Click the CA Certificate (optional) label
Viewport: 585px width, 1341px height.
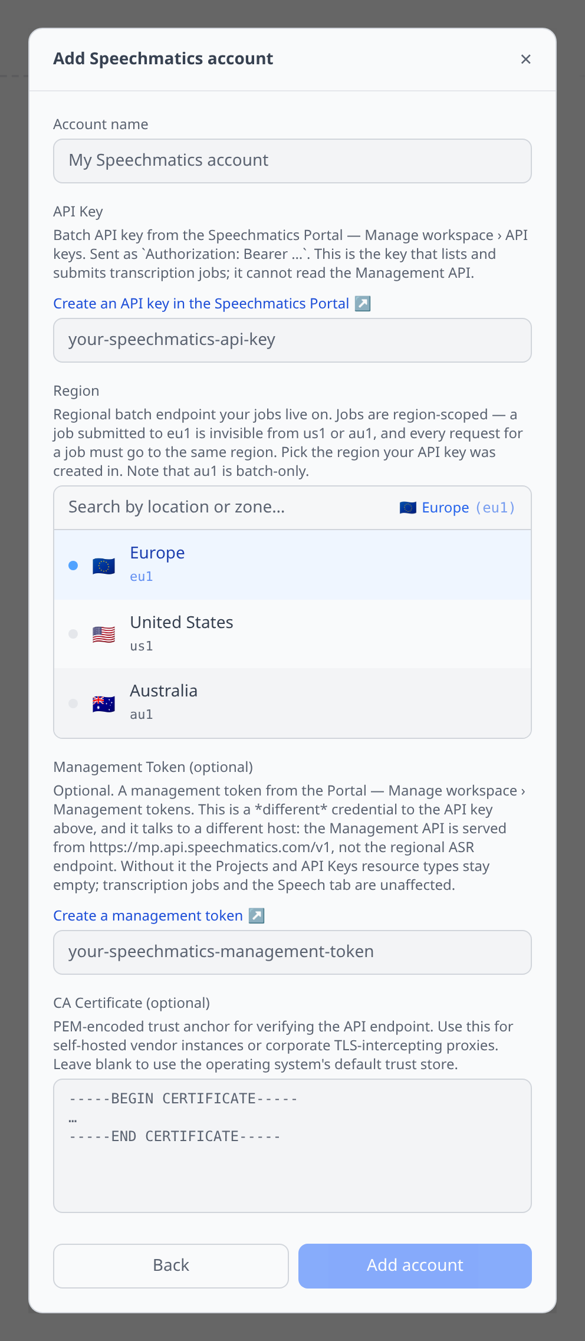click(132, 1003)
